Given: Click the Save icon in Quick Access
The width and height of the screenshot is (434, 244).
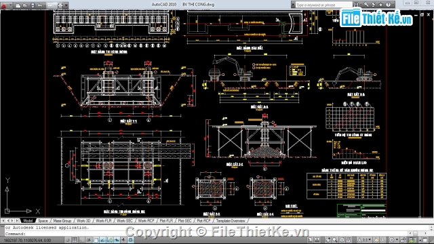Looking at the screenshot, I should 33,5.
